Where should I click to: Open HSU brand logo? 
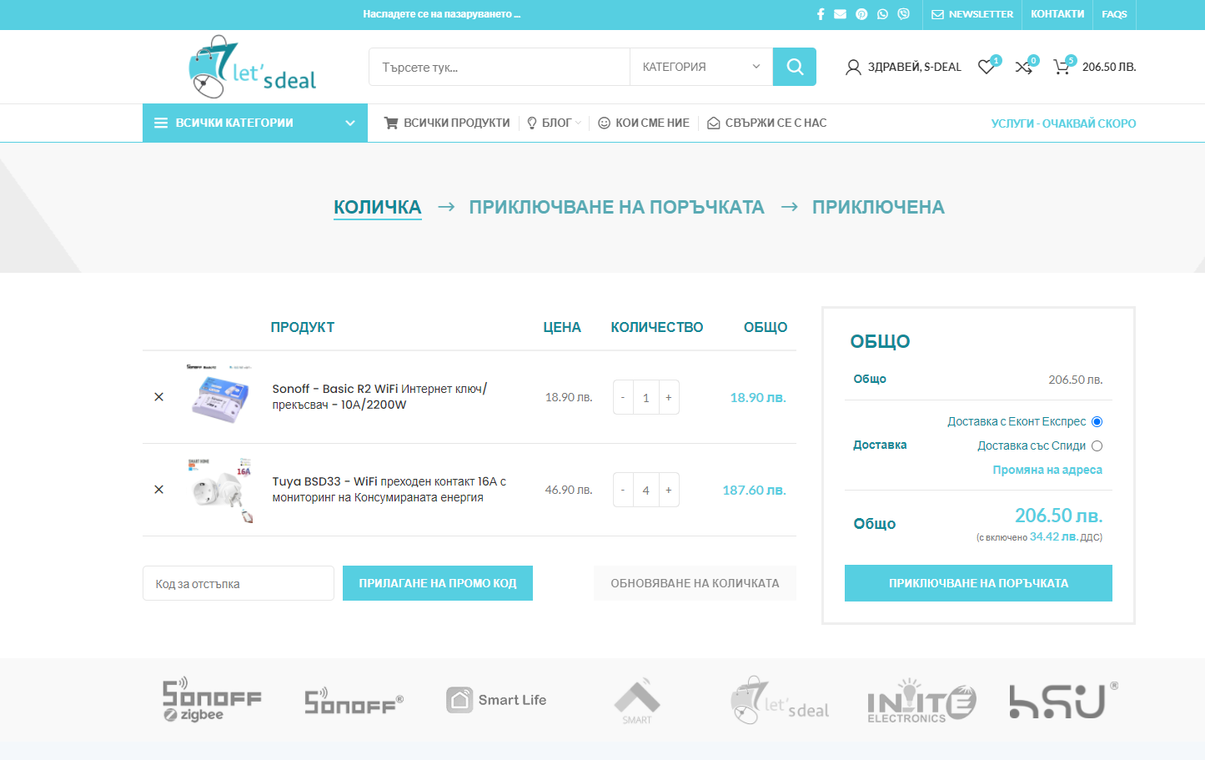[x=1063, y=700]
